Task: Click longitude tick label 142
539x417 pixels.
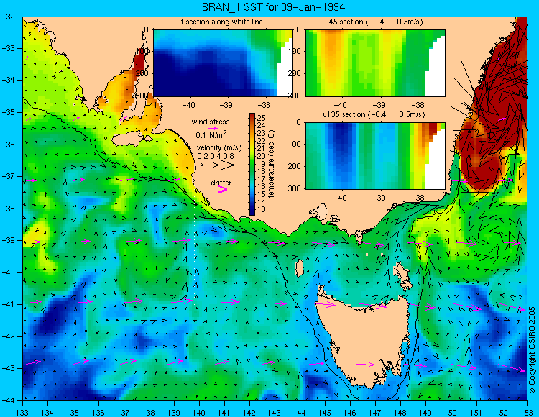Action: pos(249,412)
